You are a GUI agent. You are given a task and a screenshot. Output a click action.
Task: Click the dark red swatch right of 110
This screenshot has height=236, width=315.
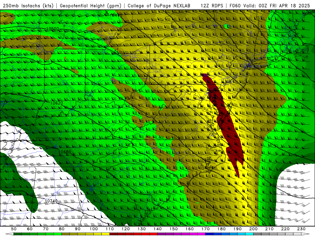pyautogui.click(x=114, y=234)
